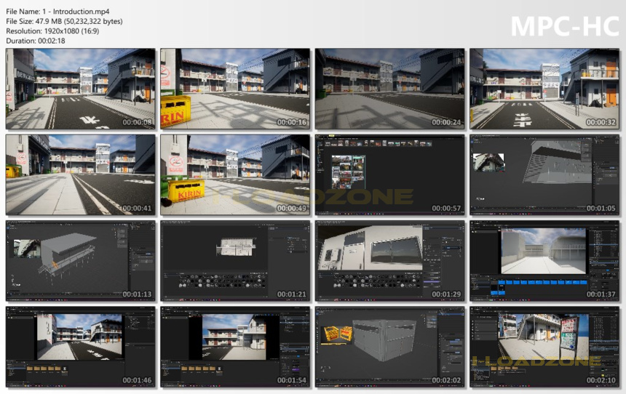Open the thumbnail at 00:00:41

pos(80,174)
